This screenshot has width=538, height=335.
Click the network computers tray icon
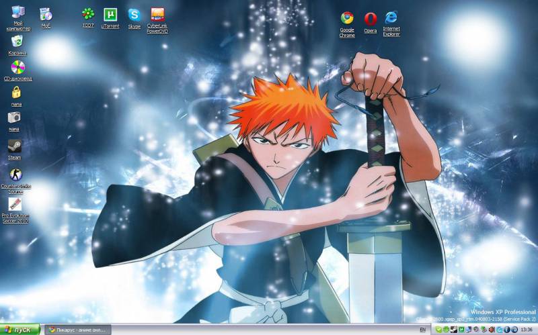[469, 330]
